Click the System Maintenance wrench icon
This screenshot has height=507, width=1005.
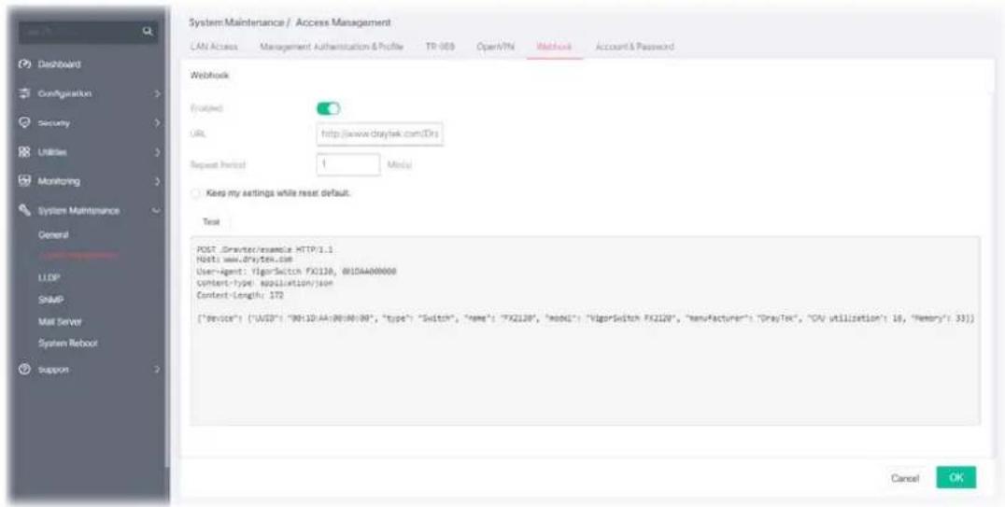coord(24,210)
